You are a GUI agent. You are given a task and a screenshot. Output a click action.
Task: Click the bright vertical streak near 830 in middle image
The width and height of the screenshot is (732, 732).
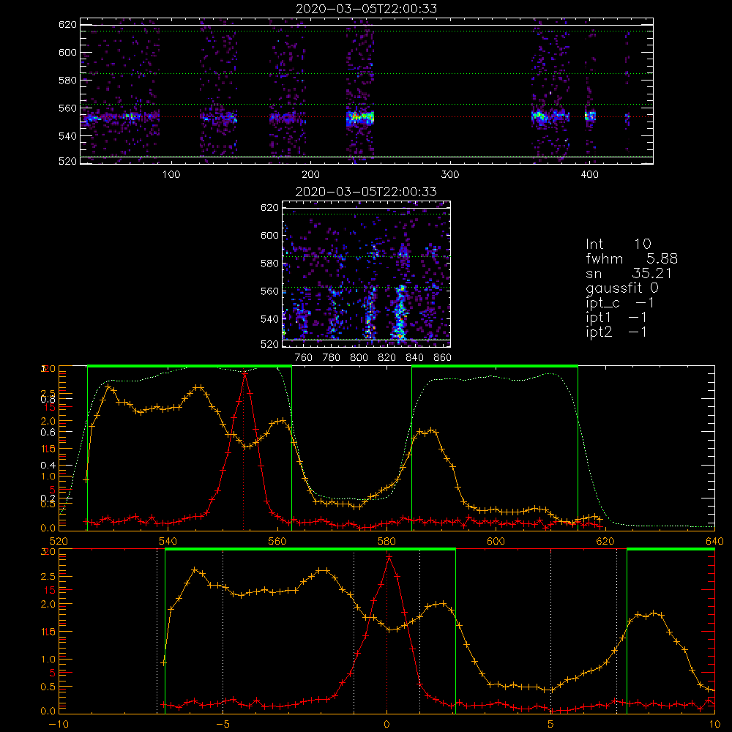click(400, 310)
